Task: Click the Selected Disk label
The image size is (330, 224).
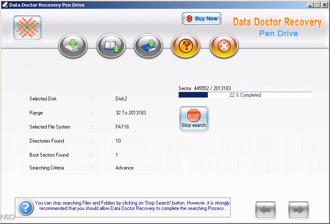Action: click(43, 98)
